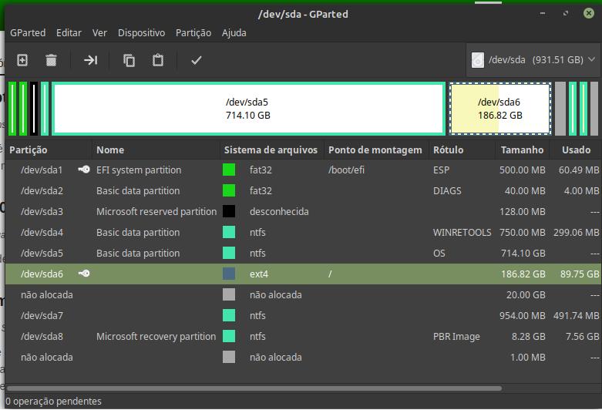The width and height of the screenshot is (602, 410).
Task: Select the /dev/sda6 block in disk map
Action: [500, 109]
